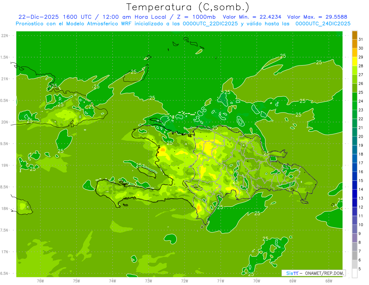Pick the purple legend band between 9 and 10
This screenshot has width=369, height=285.
355,229
